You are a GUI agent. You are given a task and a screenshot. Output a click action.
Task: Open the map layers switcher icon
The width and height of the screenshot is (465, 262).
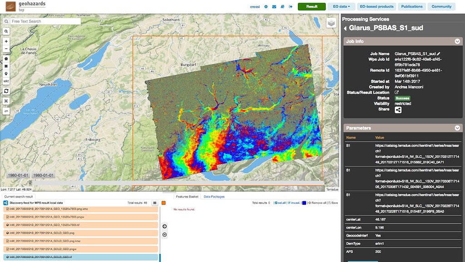[332, 21]
